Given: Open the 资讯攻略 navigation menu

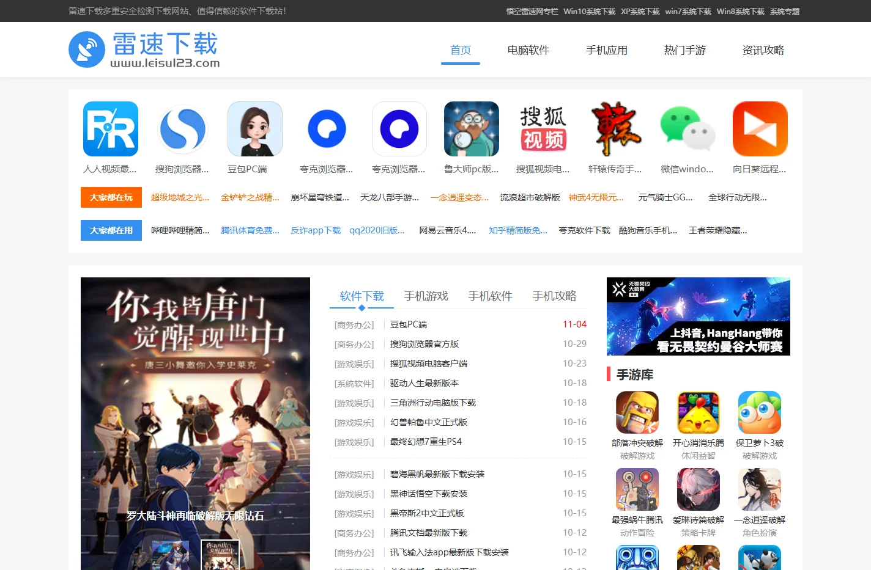Looking at the screenshot, I should [763, 50].
